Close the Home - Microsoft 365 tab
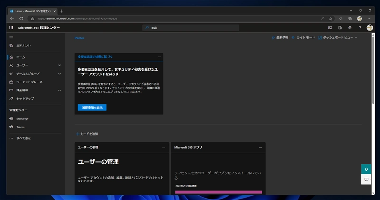Screen dimensions: 380x200 coord(55,11)
